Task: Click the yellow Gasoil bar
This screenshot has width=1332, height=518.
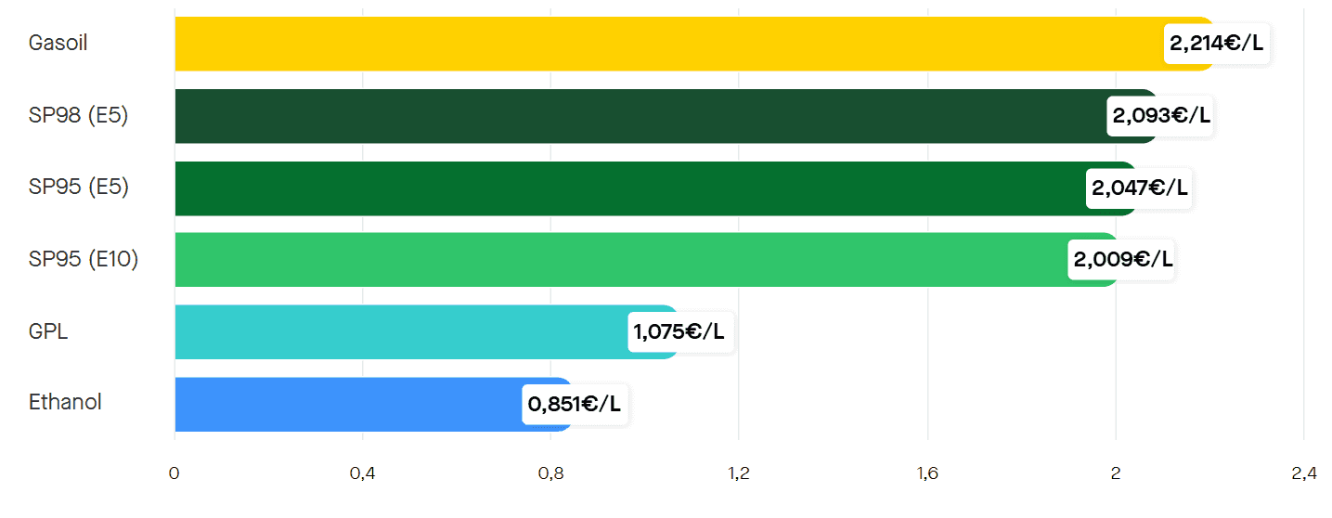Action: [668, 44]
